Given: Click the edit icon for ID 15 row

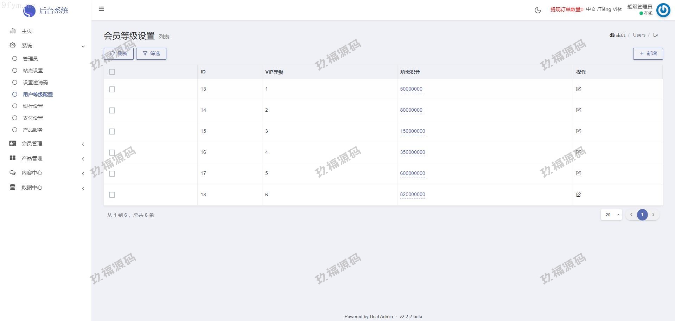Looking at the screenshot, I should (578, 131).
